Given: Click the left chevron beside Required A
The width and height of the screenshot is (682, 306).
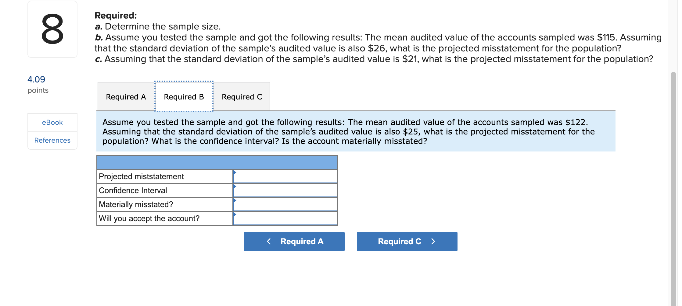Looking at the screenshot, I should pos(269,241).
